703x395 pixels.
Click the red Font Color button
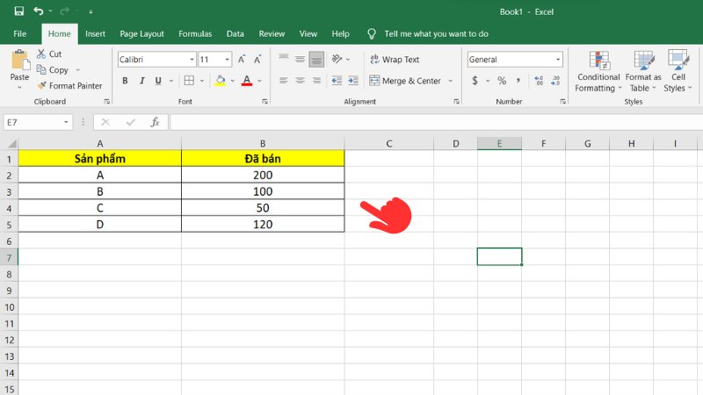246,81
